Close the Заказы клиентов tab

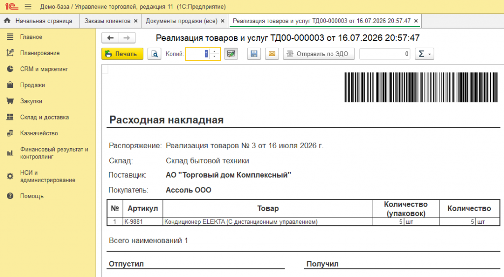[x=136, y=21]
